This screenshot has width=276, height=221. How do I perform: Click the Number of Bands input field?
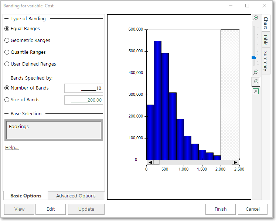84,88
